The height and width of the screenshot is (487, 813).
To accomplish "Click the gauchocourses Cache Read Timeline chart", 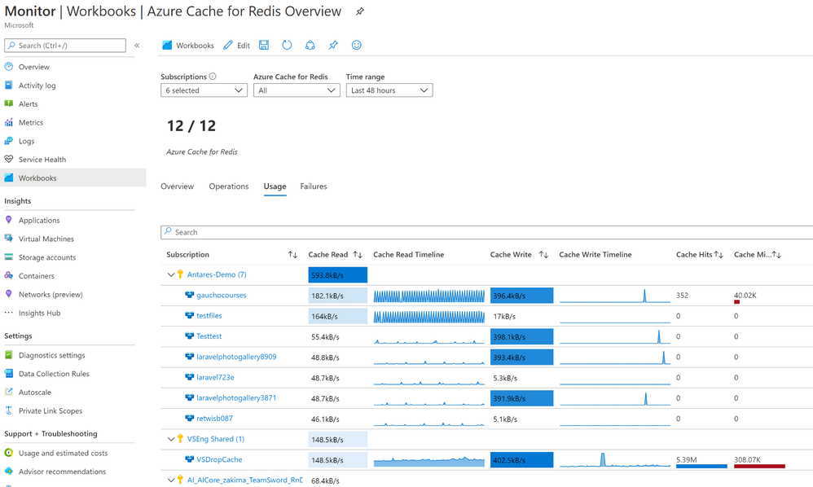I will point(428,296).
